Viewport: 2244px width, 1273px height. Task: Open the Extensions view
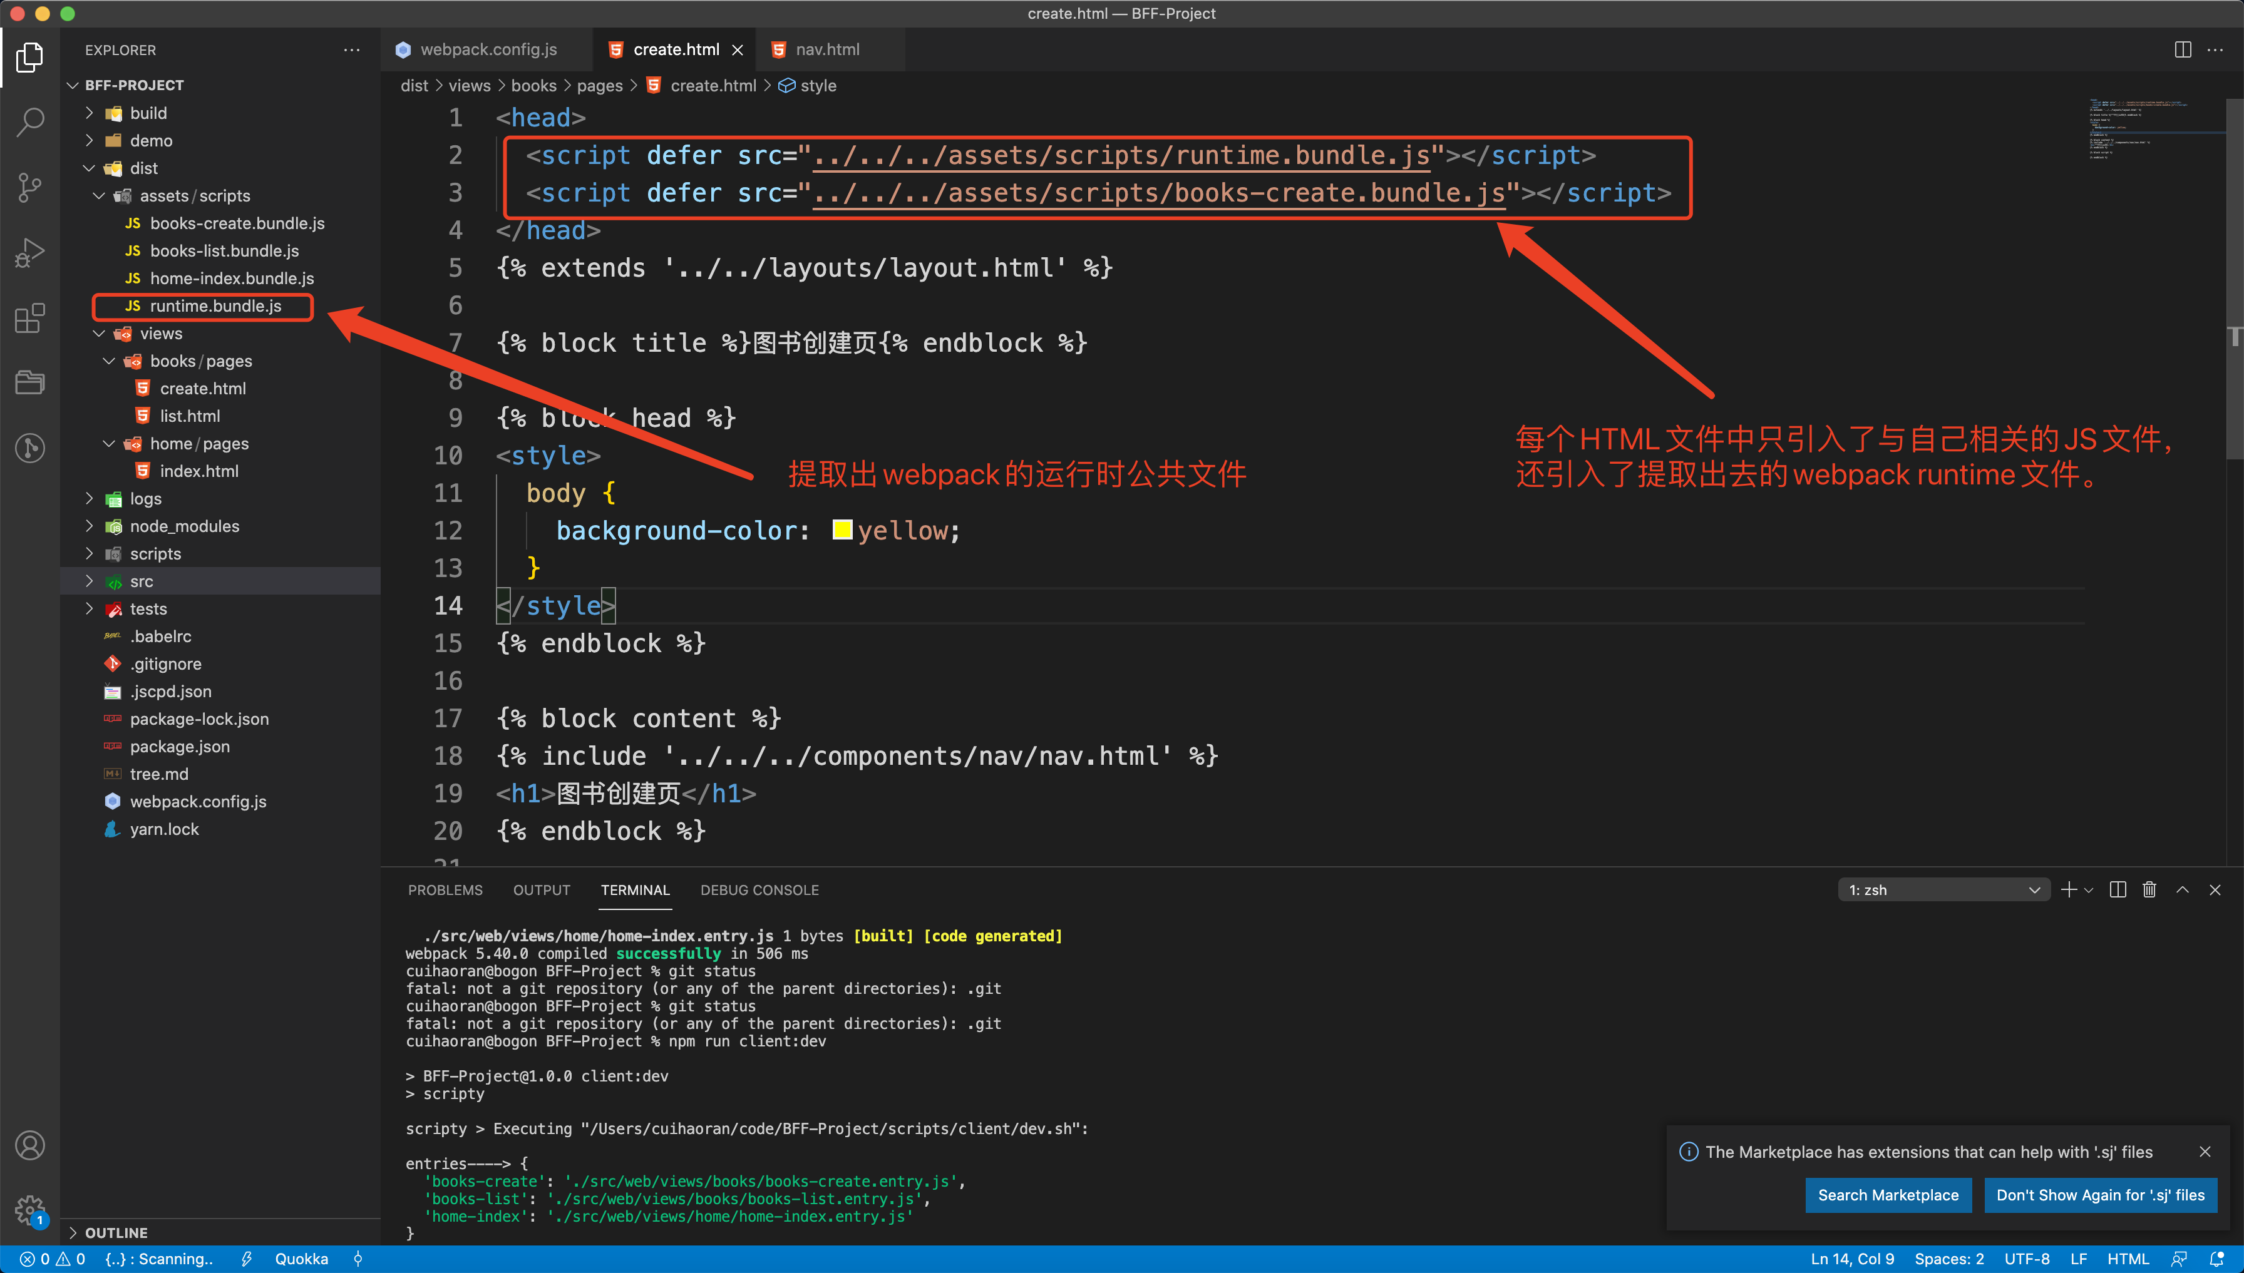(29, 317)
